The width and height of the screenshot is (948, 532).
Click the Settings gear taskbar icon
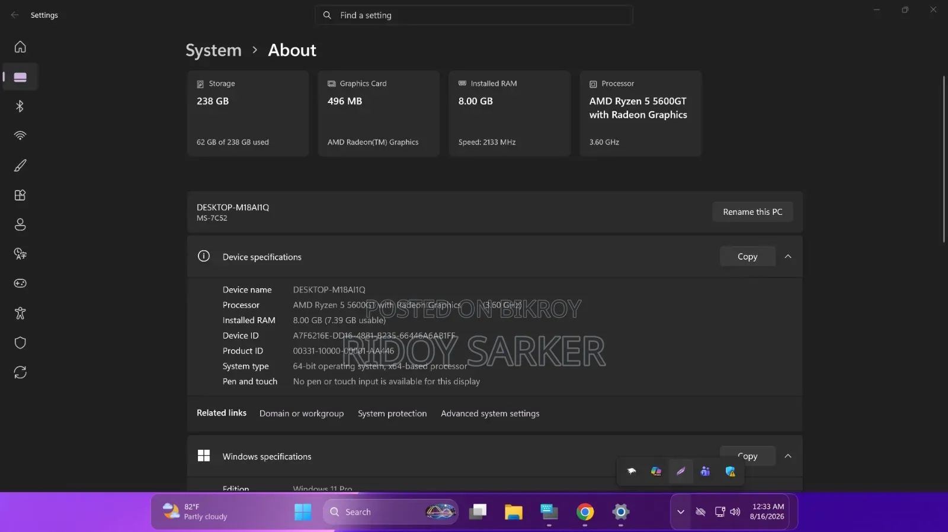pos(620,512)
